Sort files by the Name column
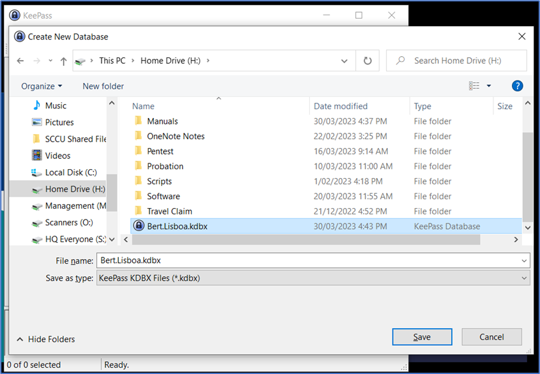This screenshot has width=540, height=374. tap(143, 106)
